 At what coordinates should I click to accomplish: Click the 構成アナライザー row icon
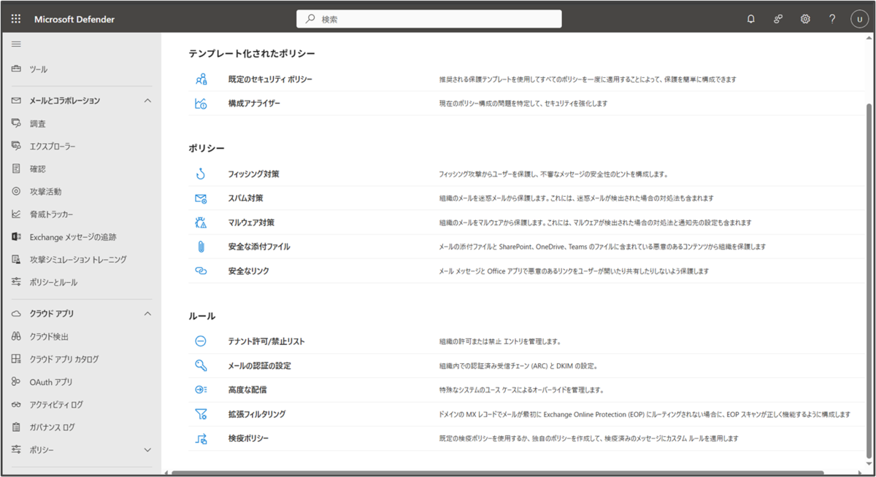coord(201,104)
